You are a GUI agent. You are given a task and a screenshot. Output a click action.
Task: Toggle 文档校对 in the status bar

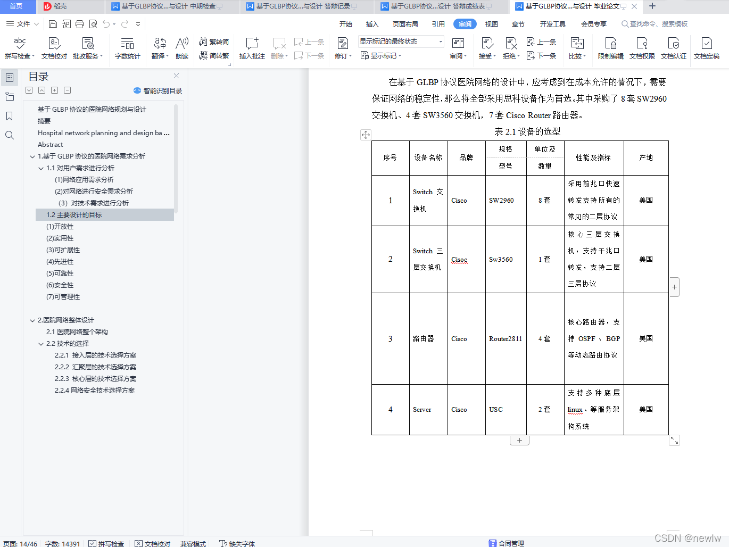point(153,544)
